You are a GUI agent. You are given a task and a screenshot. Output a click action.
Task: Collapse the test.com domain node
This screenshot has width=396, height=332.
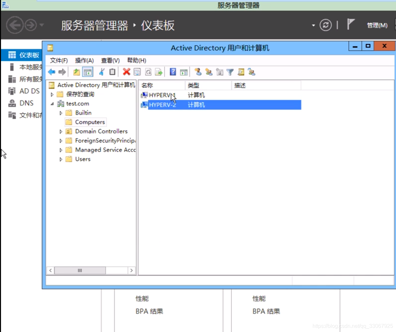(52, 104)
